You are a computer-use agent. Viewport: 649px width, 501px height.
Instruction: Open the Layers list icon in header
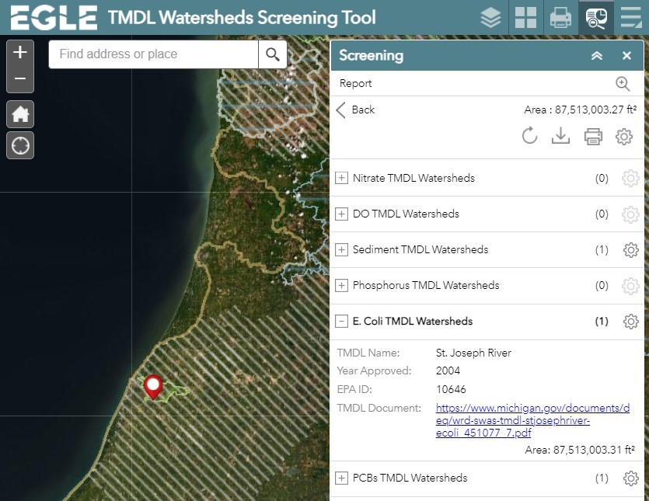[x=490, y=17]
